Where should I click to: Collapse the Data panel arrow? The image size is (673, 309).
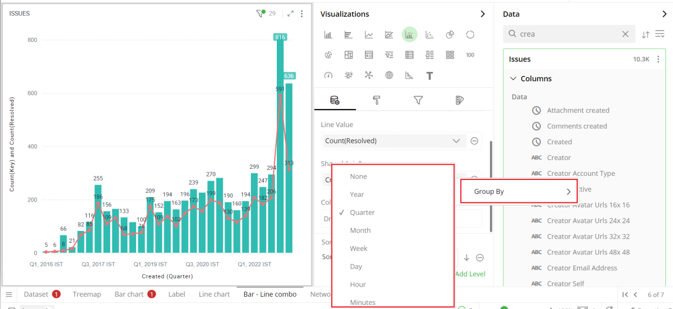[x=664, y=14]
